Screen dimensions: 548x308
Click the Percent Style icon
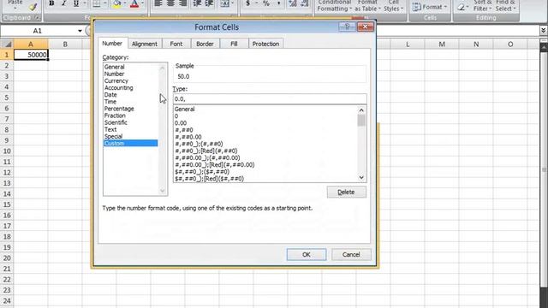[x=266, y=3]
